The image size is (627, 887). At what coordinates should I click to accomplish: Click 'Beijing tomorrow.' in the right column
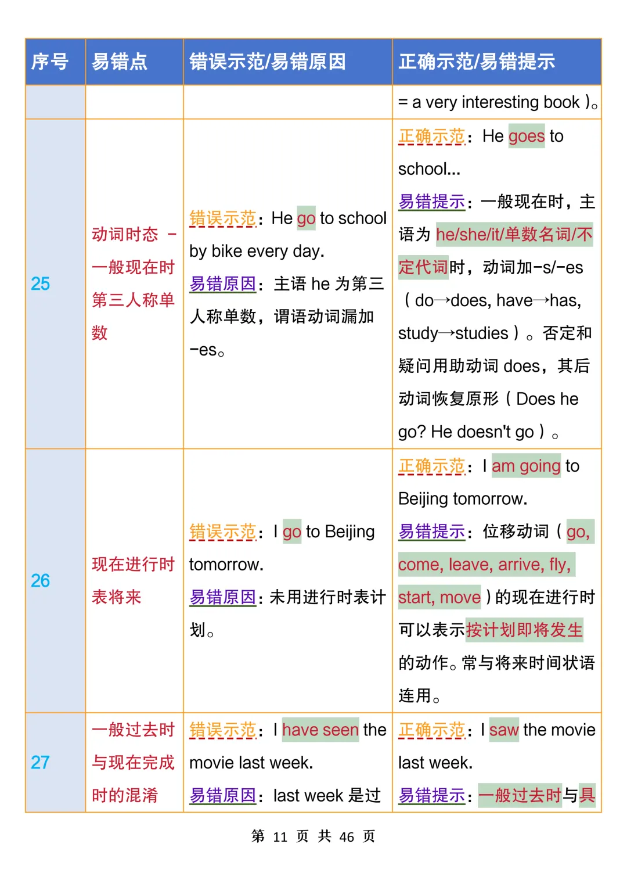[463, 498]
